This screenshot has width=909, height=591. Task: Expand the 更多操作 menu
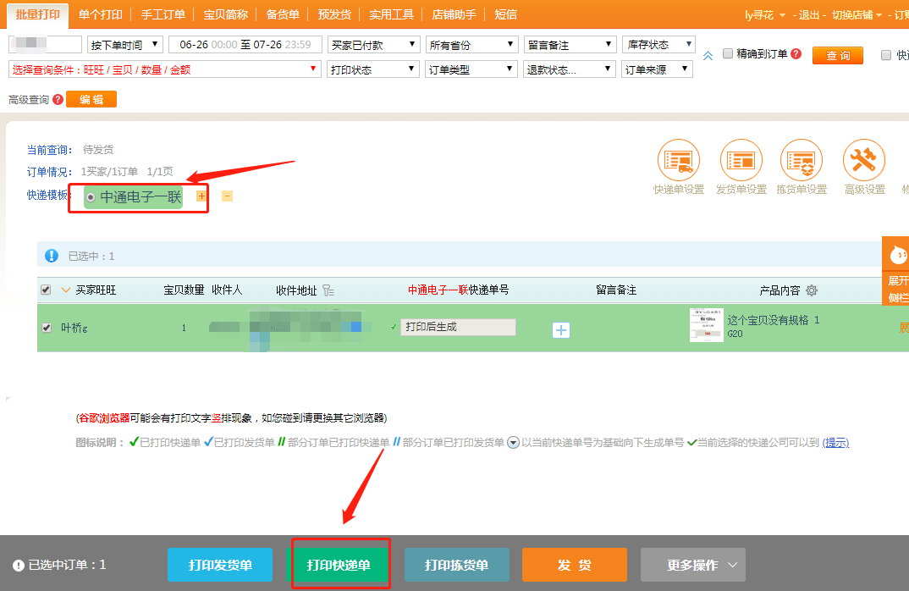click(693, 565)
